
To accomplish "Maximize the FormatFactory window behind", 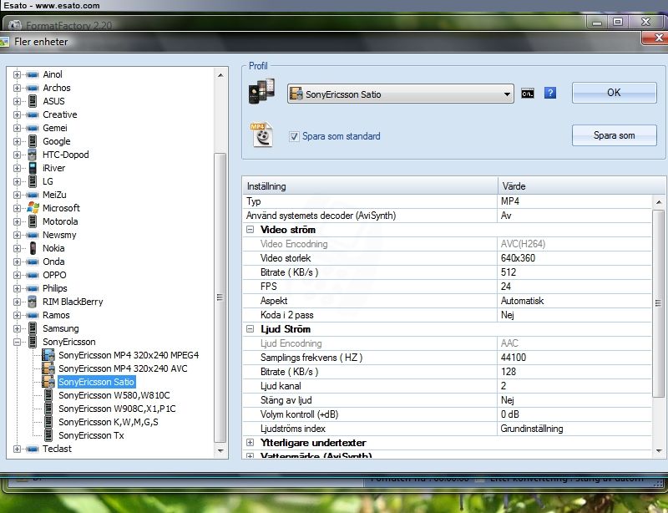I will coord(618,22).
